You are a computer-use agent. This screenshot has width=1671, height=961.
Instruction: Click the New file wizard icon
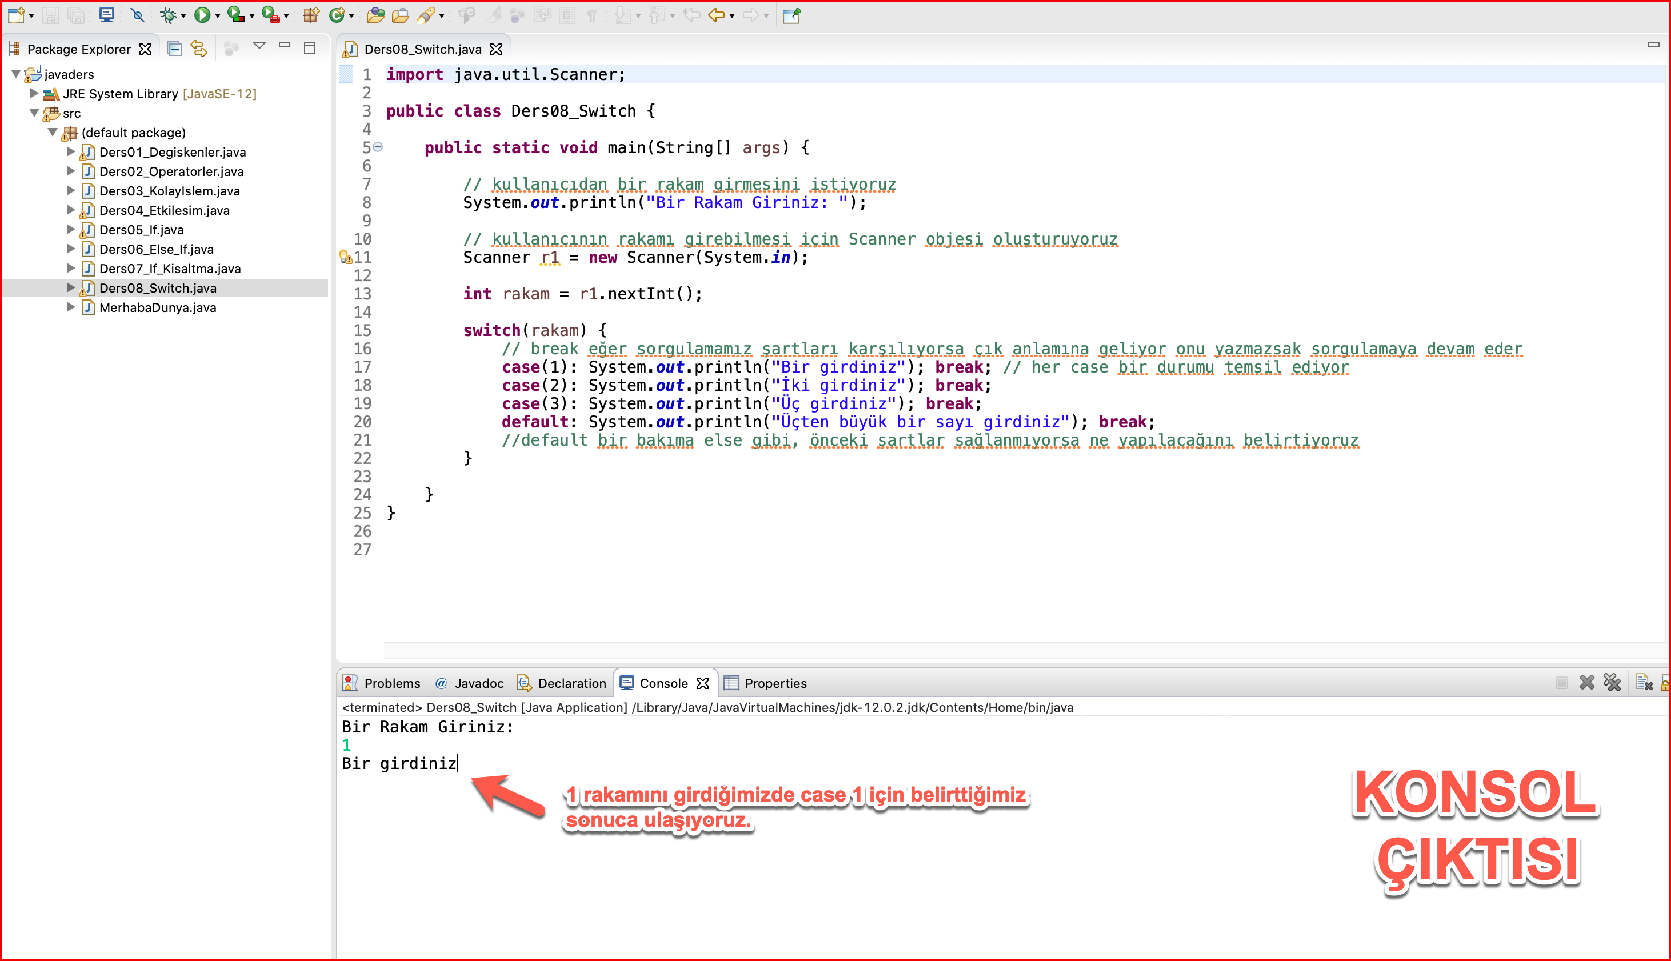coord(16,15)
